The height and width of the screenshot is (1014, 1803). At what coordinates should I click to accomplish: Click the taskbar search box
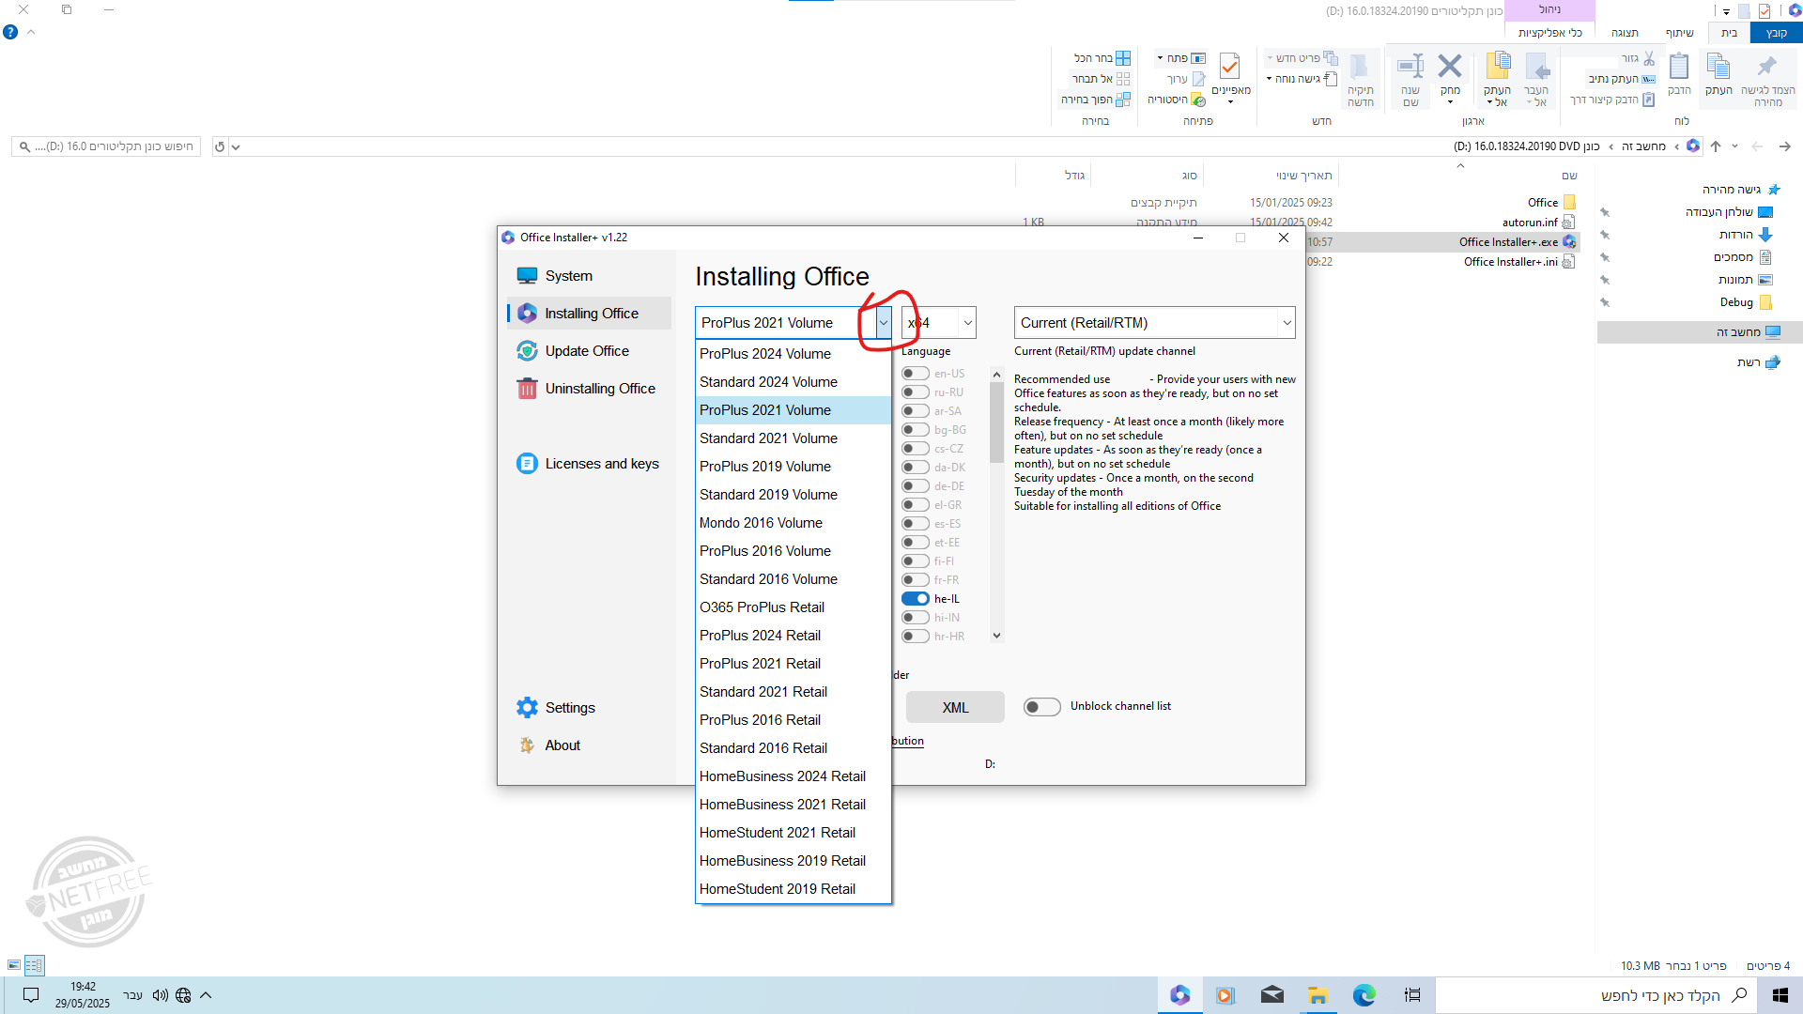point(1595,995)
